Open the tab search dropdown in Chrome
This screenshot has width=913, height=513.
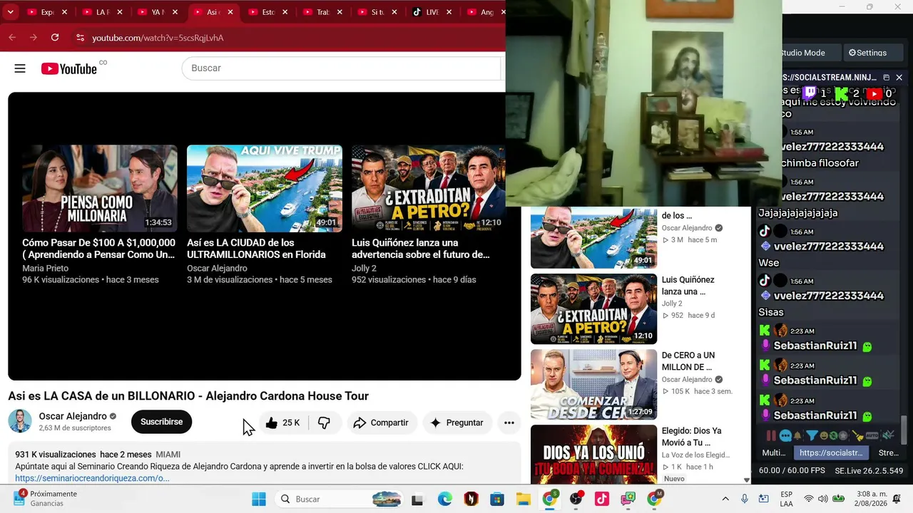(x=11, y=12)
